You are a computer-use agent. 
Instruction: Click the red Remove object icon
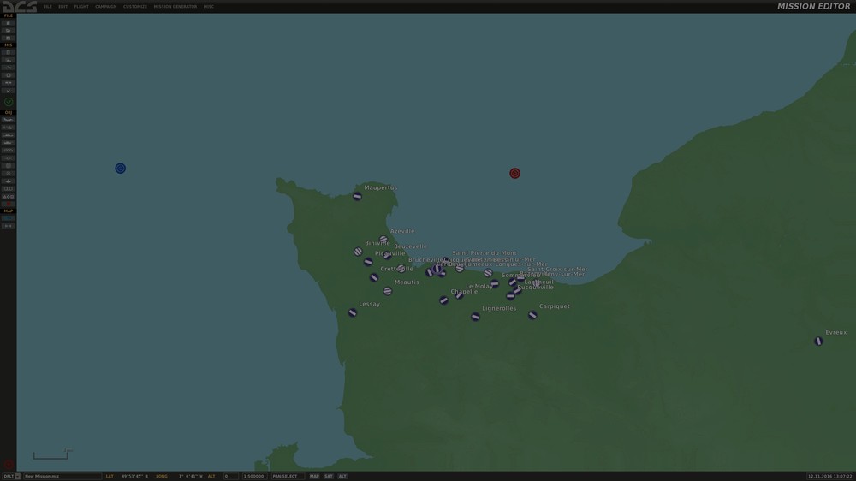coord(9,204)
